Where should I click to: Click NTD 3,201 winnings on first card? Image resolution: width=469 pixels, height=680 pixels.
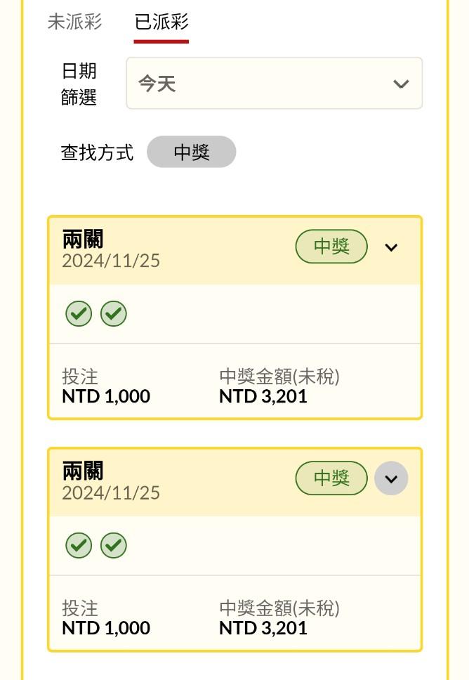[x=263, y=396]
